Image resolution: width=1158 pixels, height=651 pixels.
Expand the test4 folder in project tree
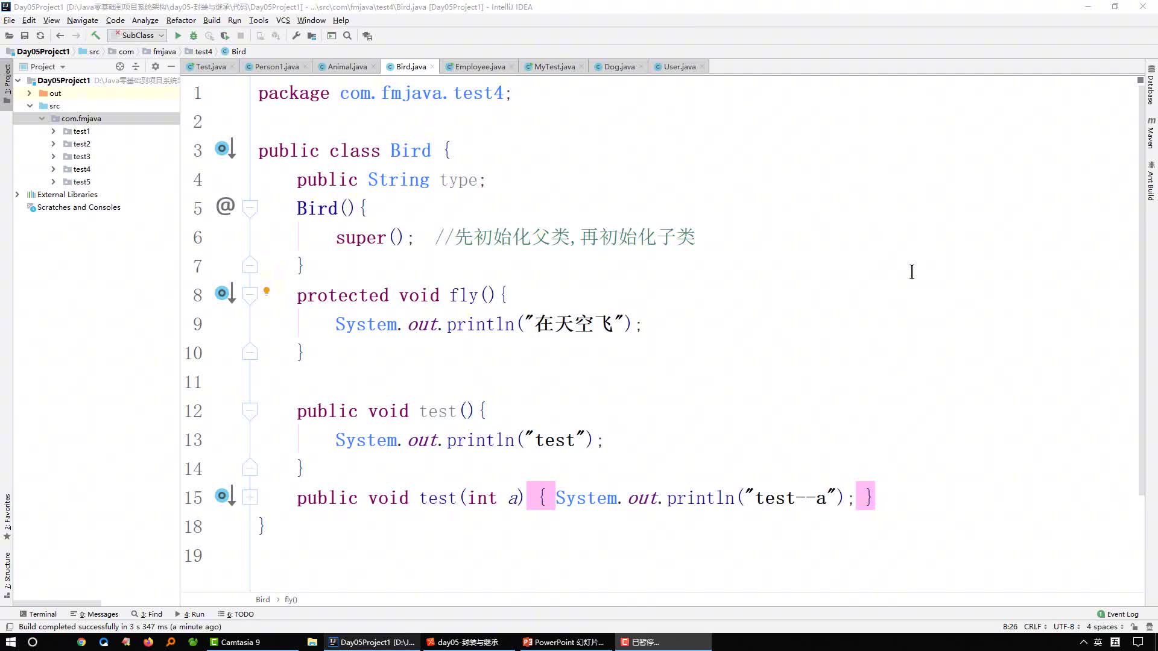coord(53,169)
